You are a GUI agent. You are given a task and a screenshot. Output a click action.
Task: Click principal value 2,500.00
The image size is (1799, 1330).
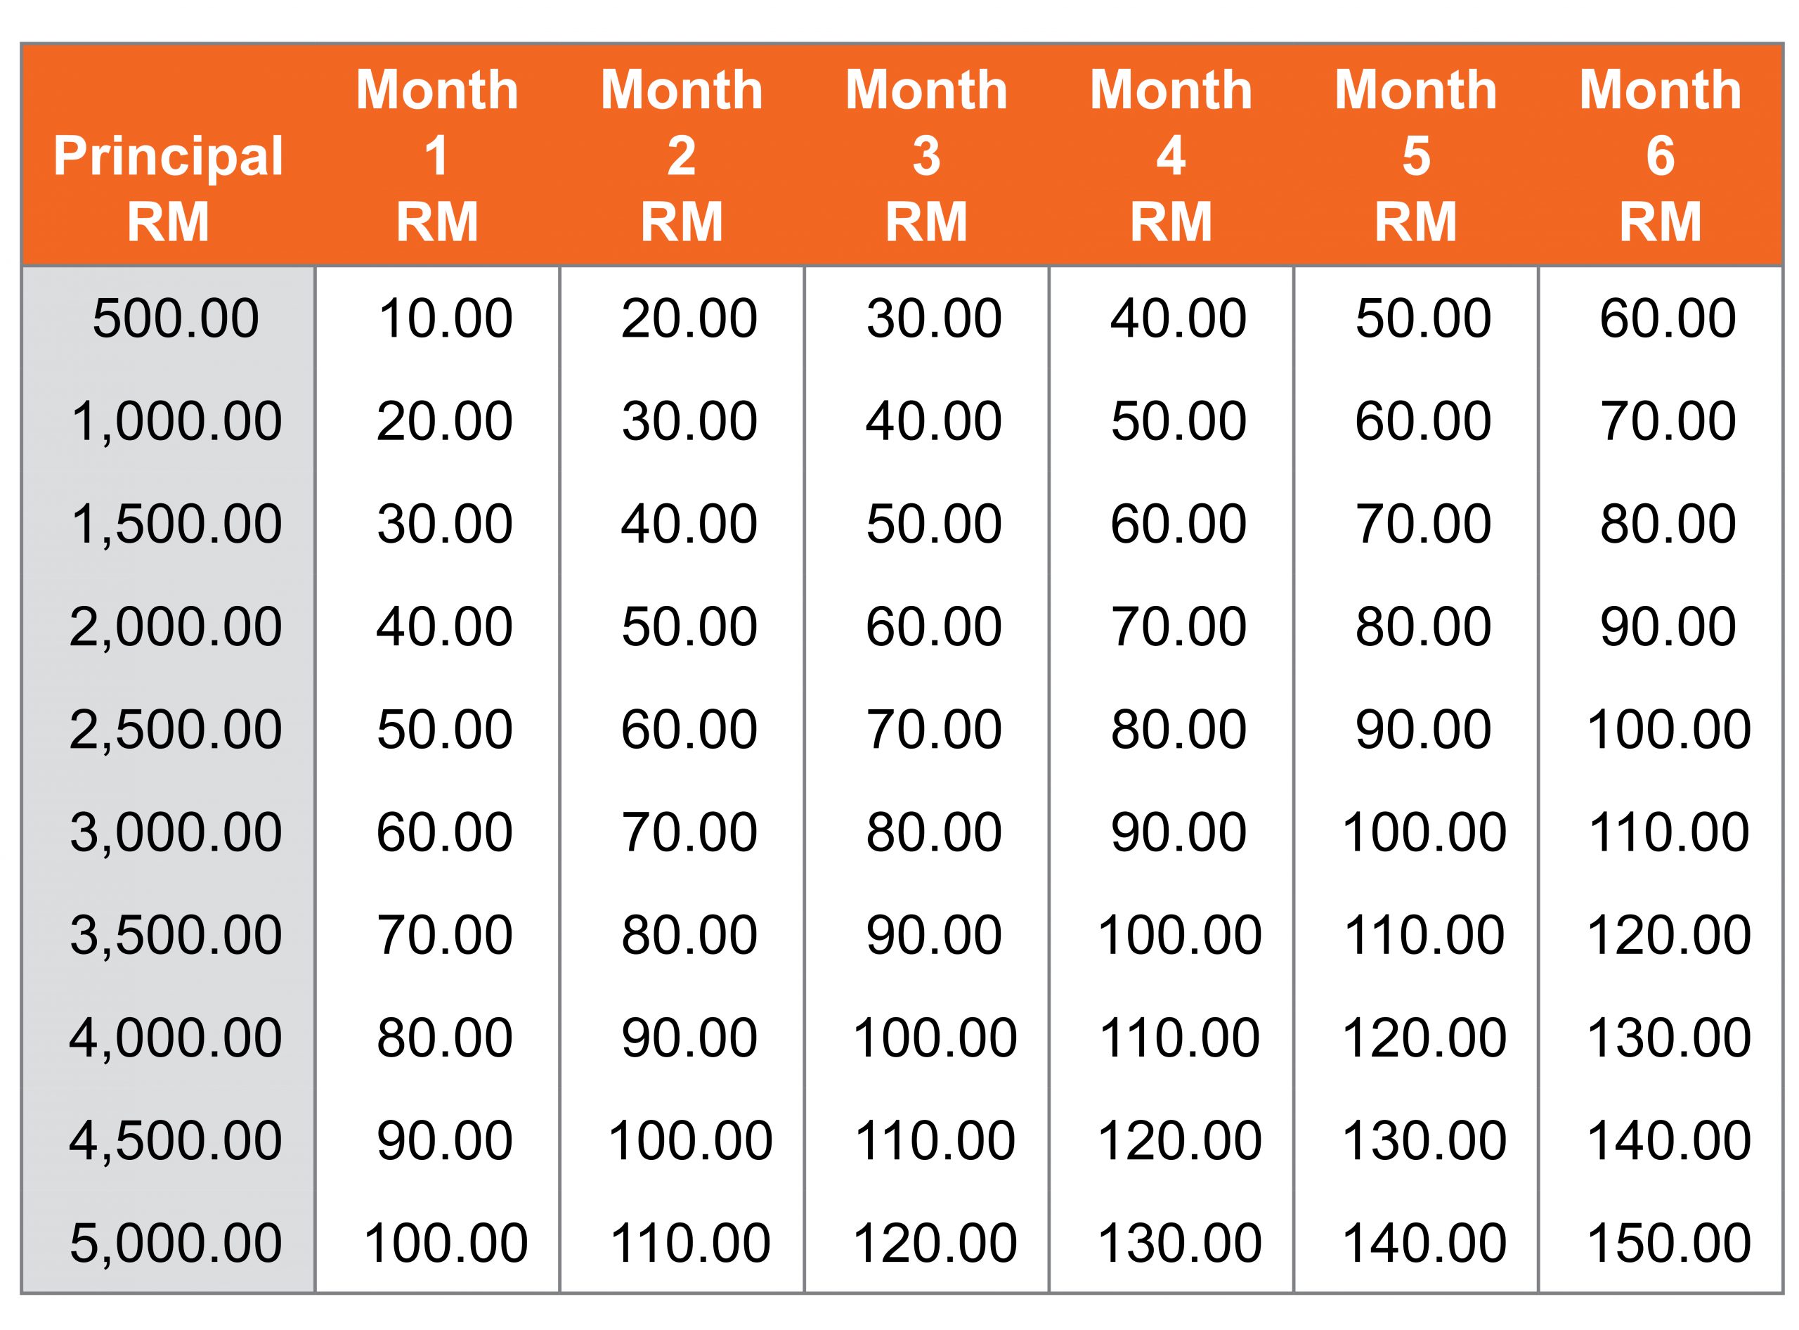[x=176, y=730]
